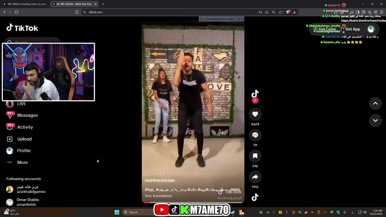
Task: Bookmark the video with the favorites icon
Action: 255,156
